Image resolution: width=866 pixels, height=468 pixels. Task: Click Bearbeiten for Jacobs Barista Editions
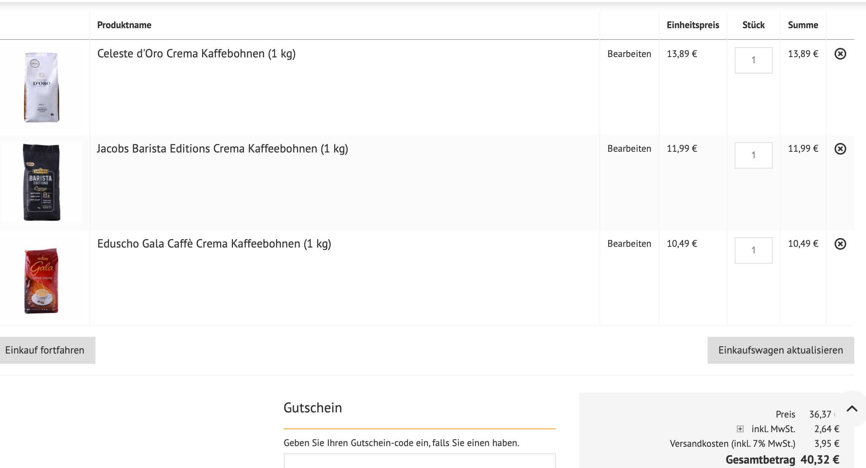[x=629, y=149]
